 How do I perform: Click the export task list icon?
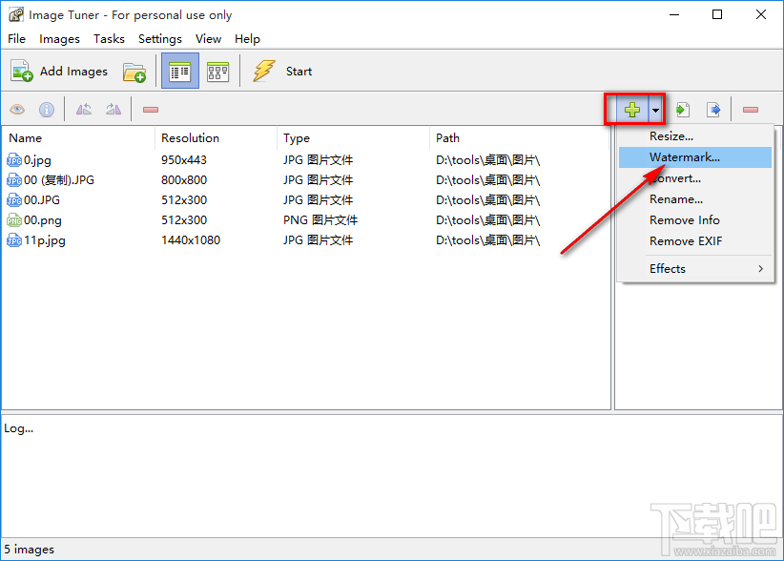pyautogui.click(x=713, y=110)
